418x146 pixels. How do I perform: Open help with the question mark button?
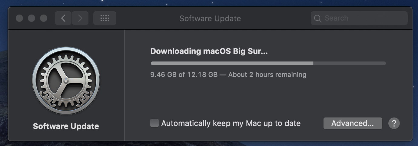point(394,123)
